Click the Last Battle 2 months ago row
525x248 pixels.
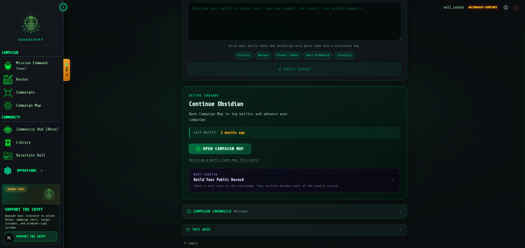click(x=294, y=133)
